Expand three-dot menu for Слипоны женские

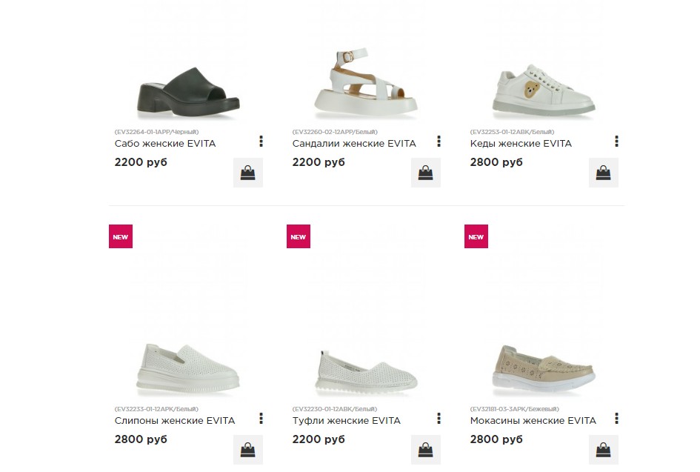click(x=261, y=419)
